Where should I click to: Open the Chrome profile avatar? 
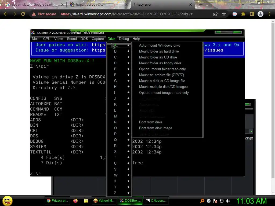(x=260, y=14)
